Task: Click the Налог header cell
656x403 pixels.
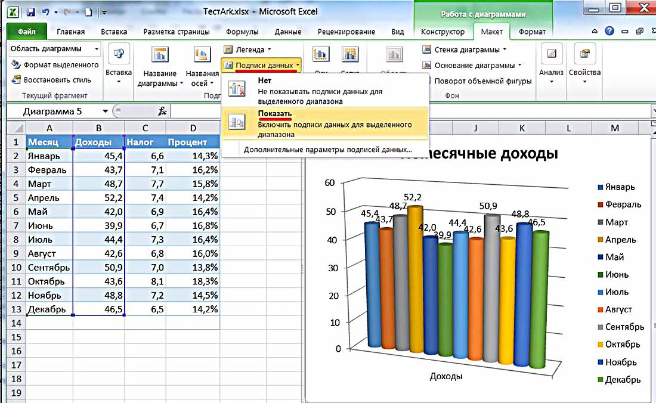Action: (145, 142)
